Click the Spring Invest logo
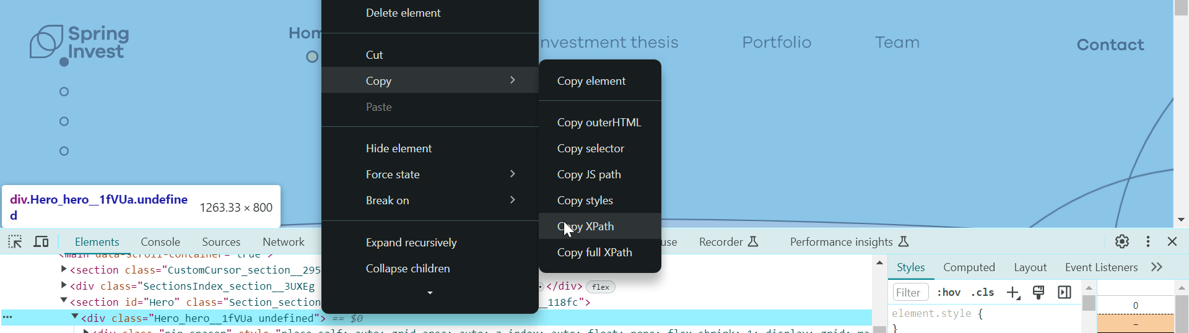Viewport: 1189px width, 333px height. point(80,42)
